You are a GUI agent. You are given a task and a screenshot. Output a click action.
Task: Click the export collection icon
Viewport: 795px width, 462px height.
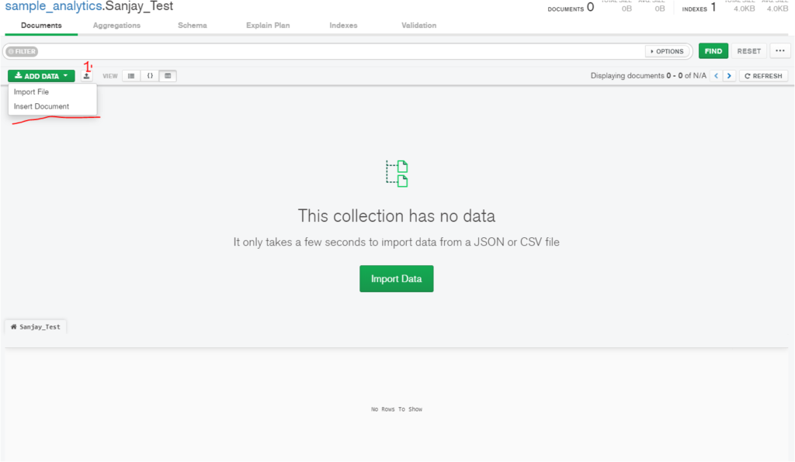[x=87, y=76]
